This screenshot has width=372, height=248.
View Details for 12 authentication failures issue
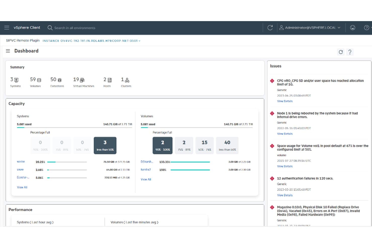[x=285, y=195]
